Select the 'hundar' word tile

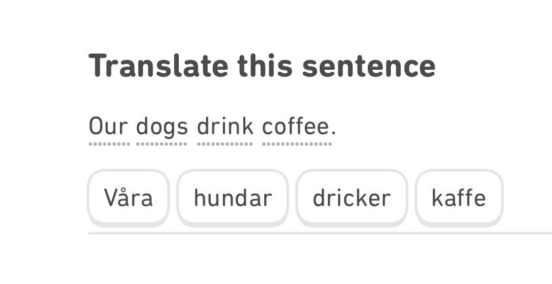(233, 198)
